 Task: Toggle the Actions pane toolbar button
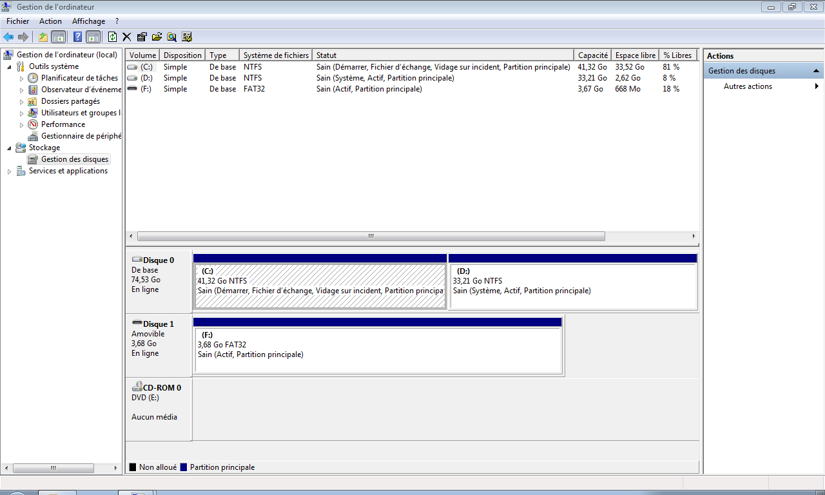click(x=93, y=37)
